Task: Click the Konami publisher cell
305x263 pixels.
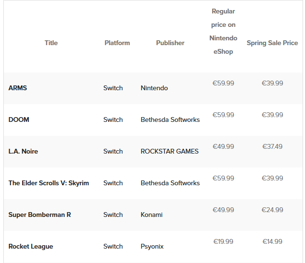Action: pos(152,215)
